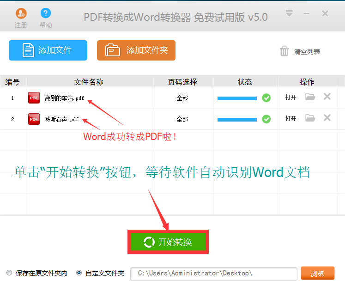Click PDF icon of 离别的车站.pdf
The height and width of the screenshot is (293, 345).
[34, 98]
